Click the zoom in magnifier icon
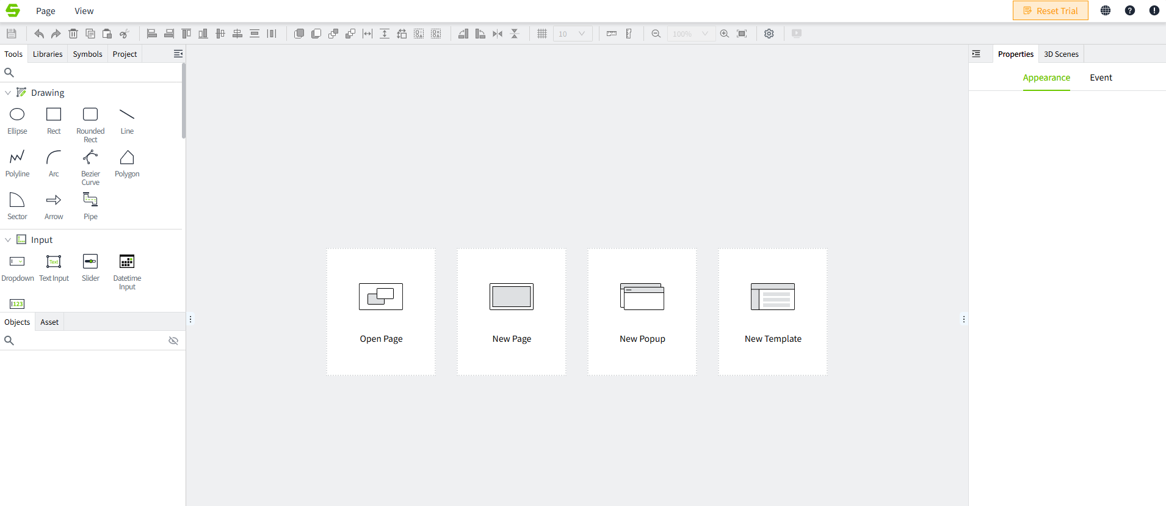Screen dimensions: 1166x506 coord(725,34)
